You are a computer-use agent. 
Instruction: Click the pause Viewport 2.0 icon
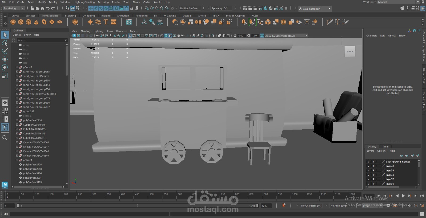(x=286, y=8)
